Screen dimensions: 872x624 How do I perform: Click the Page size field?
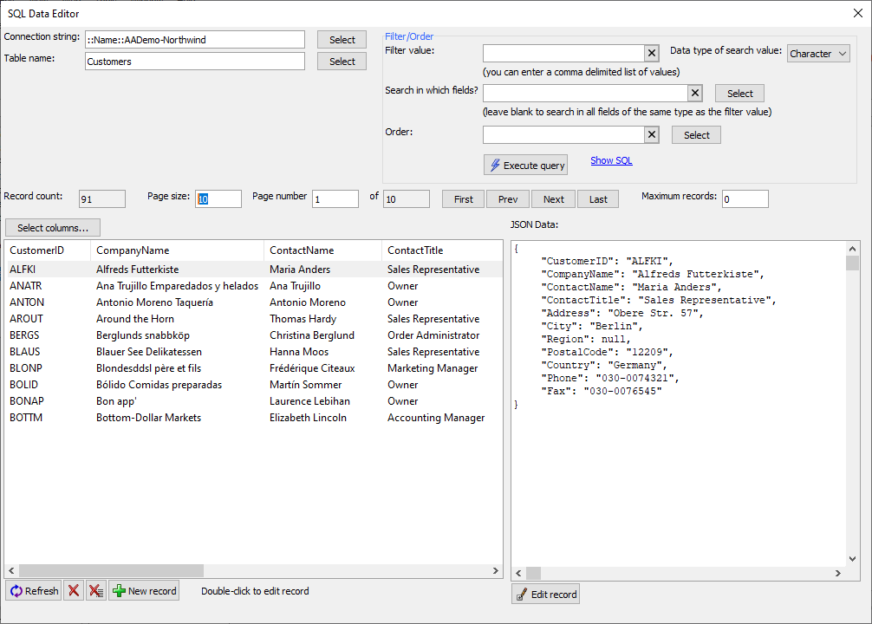coord(218,199)
